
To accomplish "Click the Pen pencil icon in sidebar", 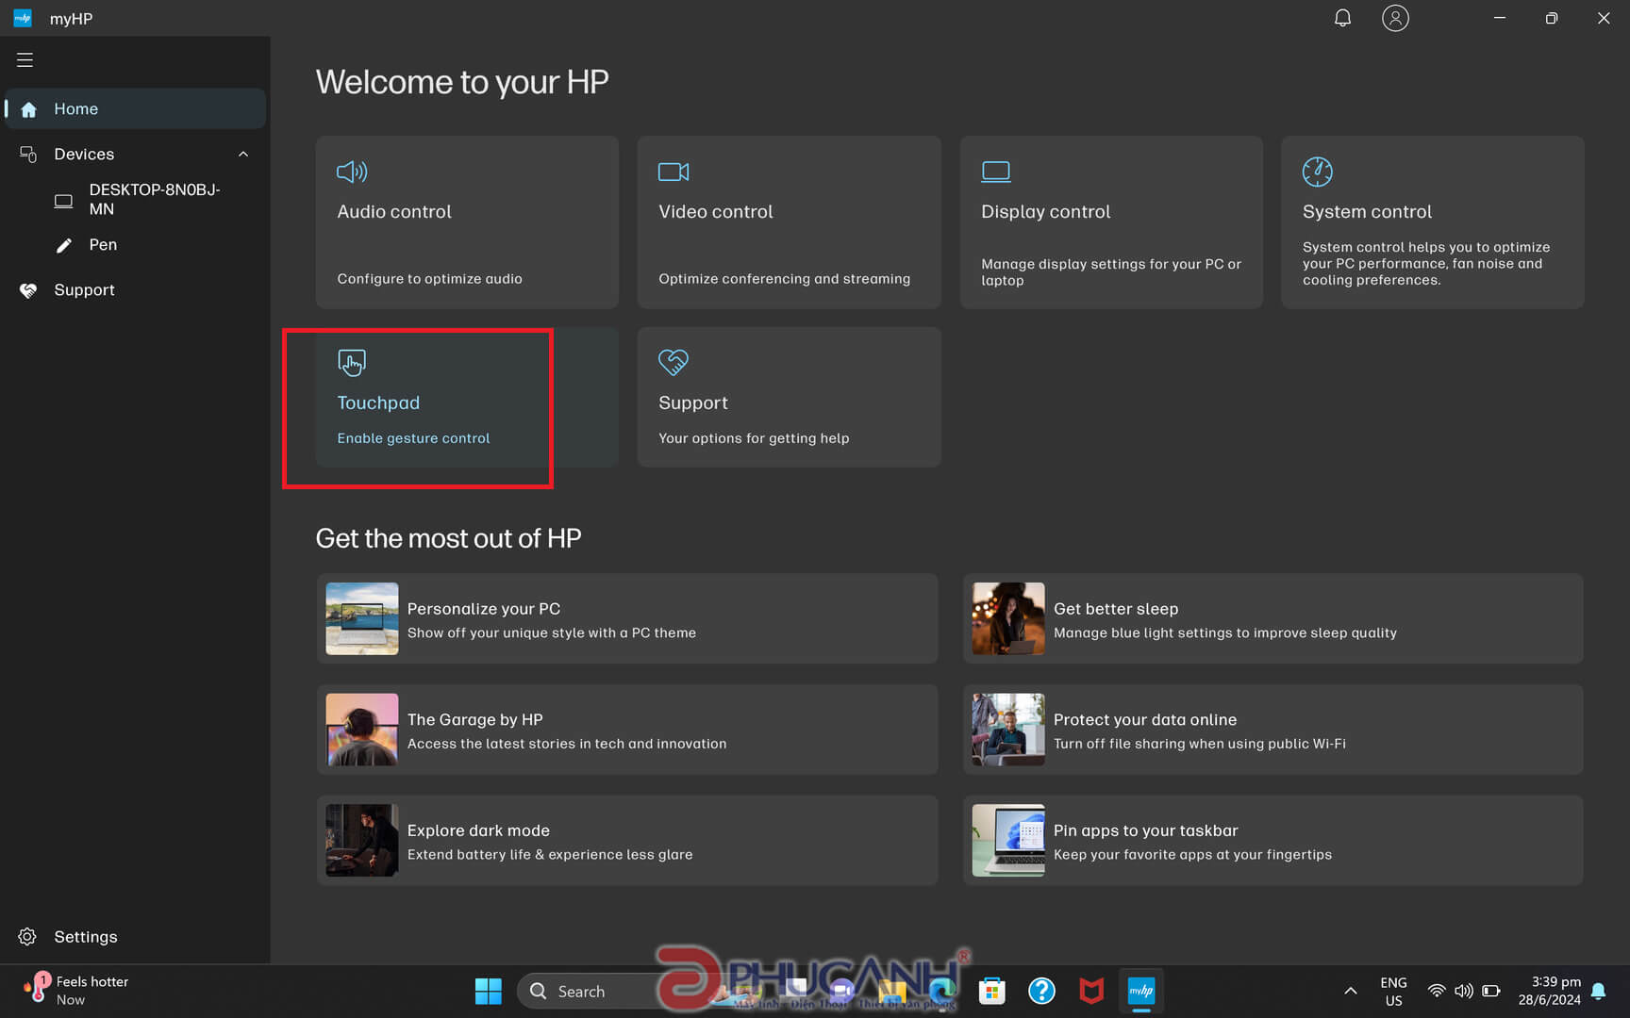I will 63,245.
